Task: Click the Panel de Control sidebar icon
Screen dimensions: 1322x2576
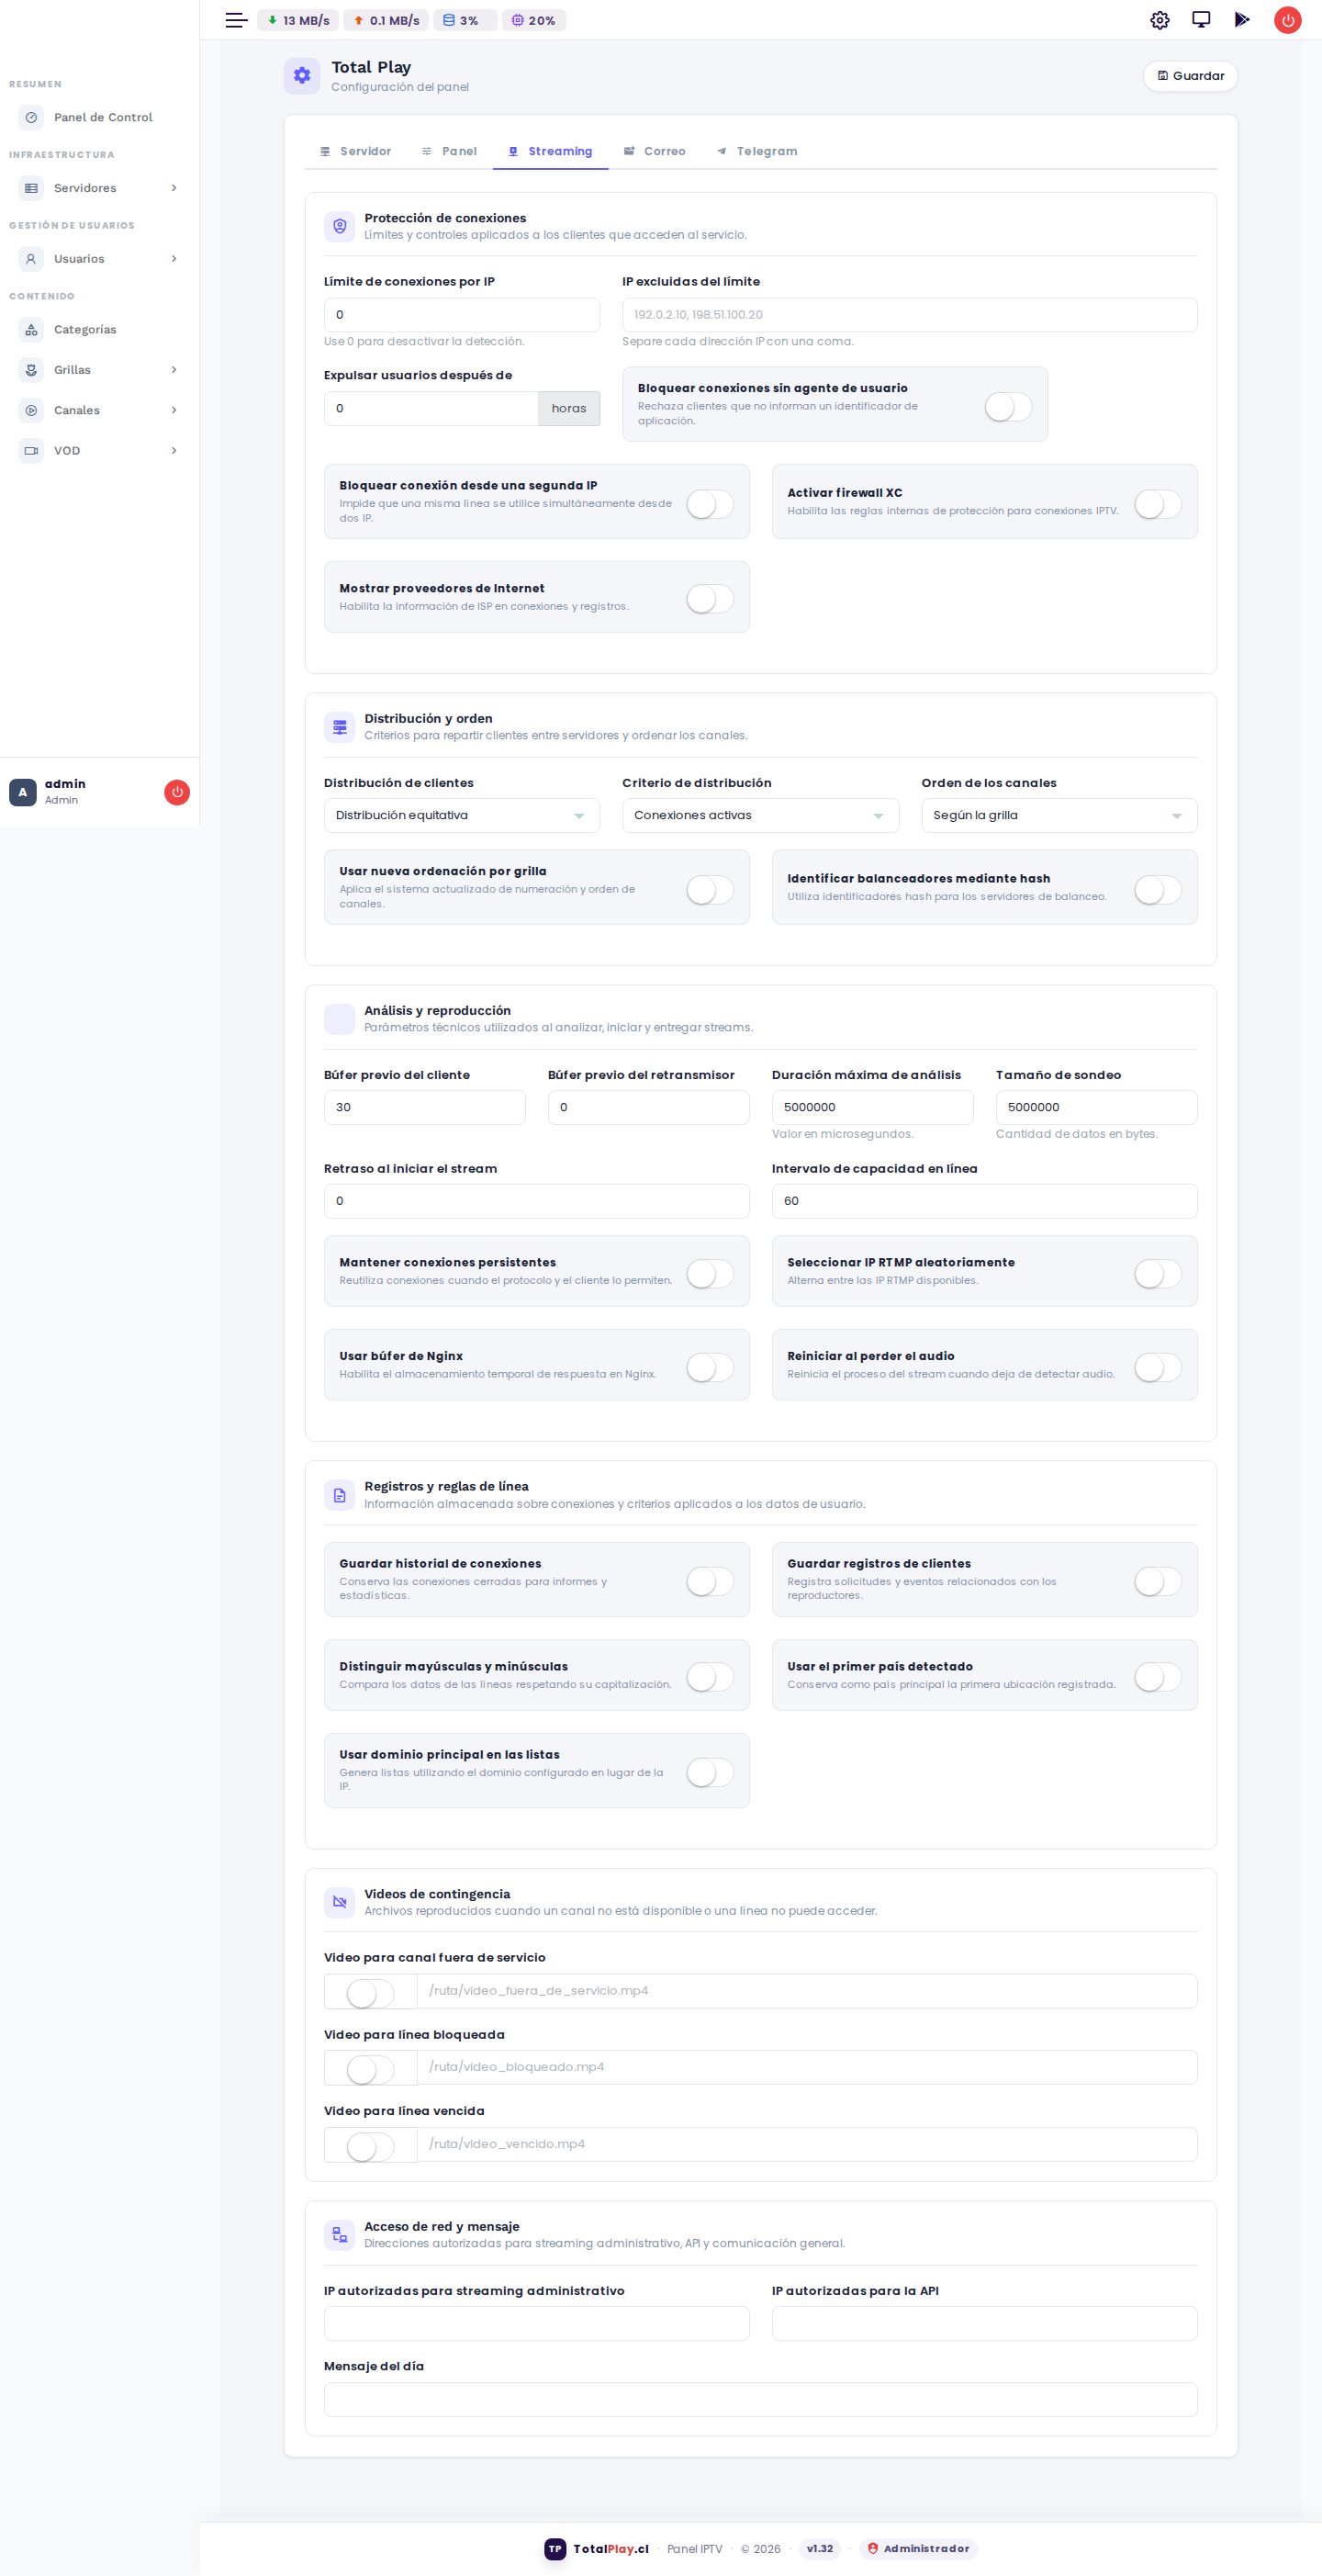Action: click(x=31, y=117)
